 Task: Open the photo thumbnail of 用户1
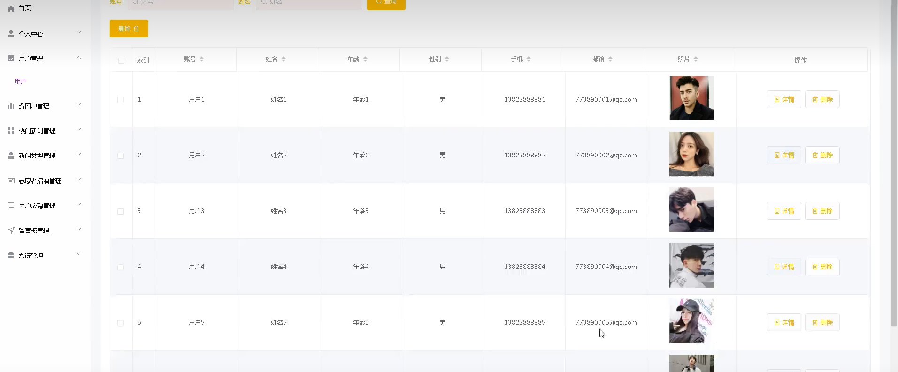pos(691,98)
